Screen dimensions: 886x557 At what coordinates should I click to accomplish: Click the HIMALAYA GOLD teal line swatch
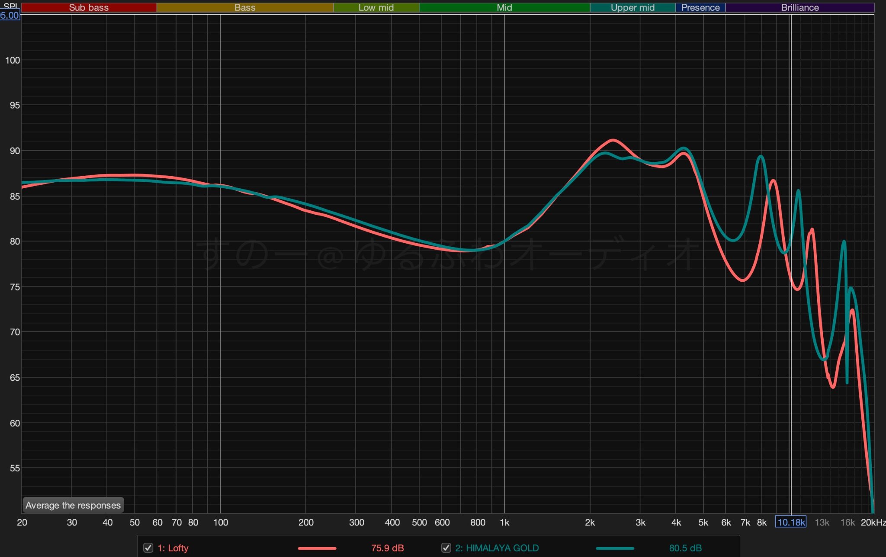(x=615, y=548)
